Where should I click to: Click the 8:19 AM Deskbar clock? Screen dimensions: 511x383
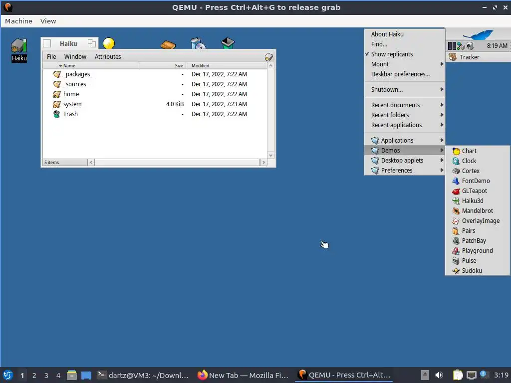(x=497, y=46)
